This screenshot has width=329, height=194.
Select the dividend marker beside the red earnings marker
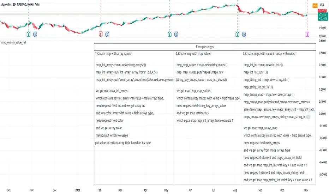point(107,34)
